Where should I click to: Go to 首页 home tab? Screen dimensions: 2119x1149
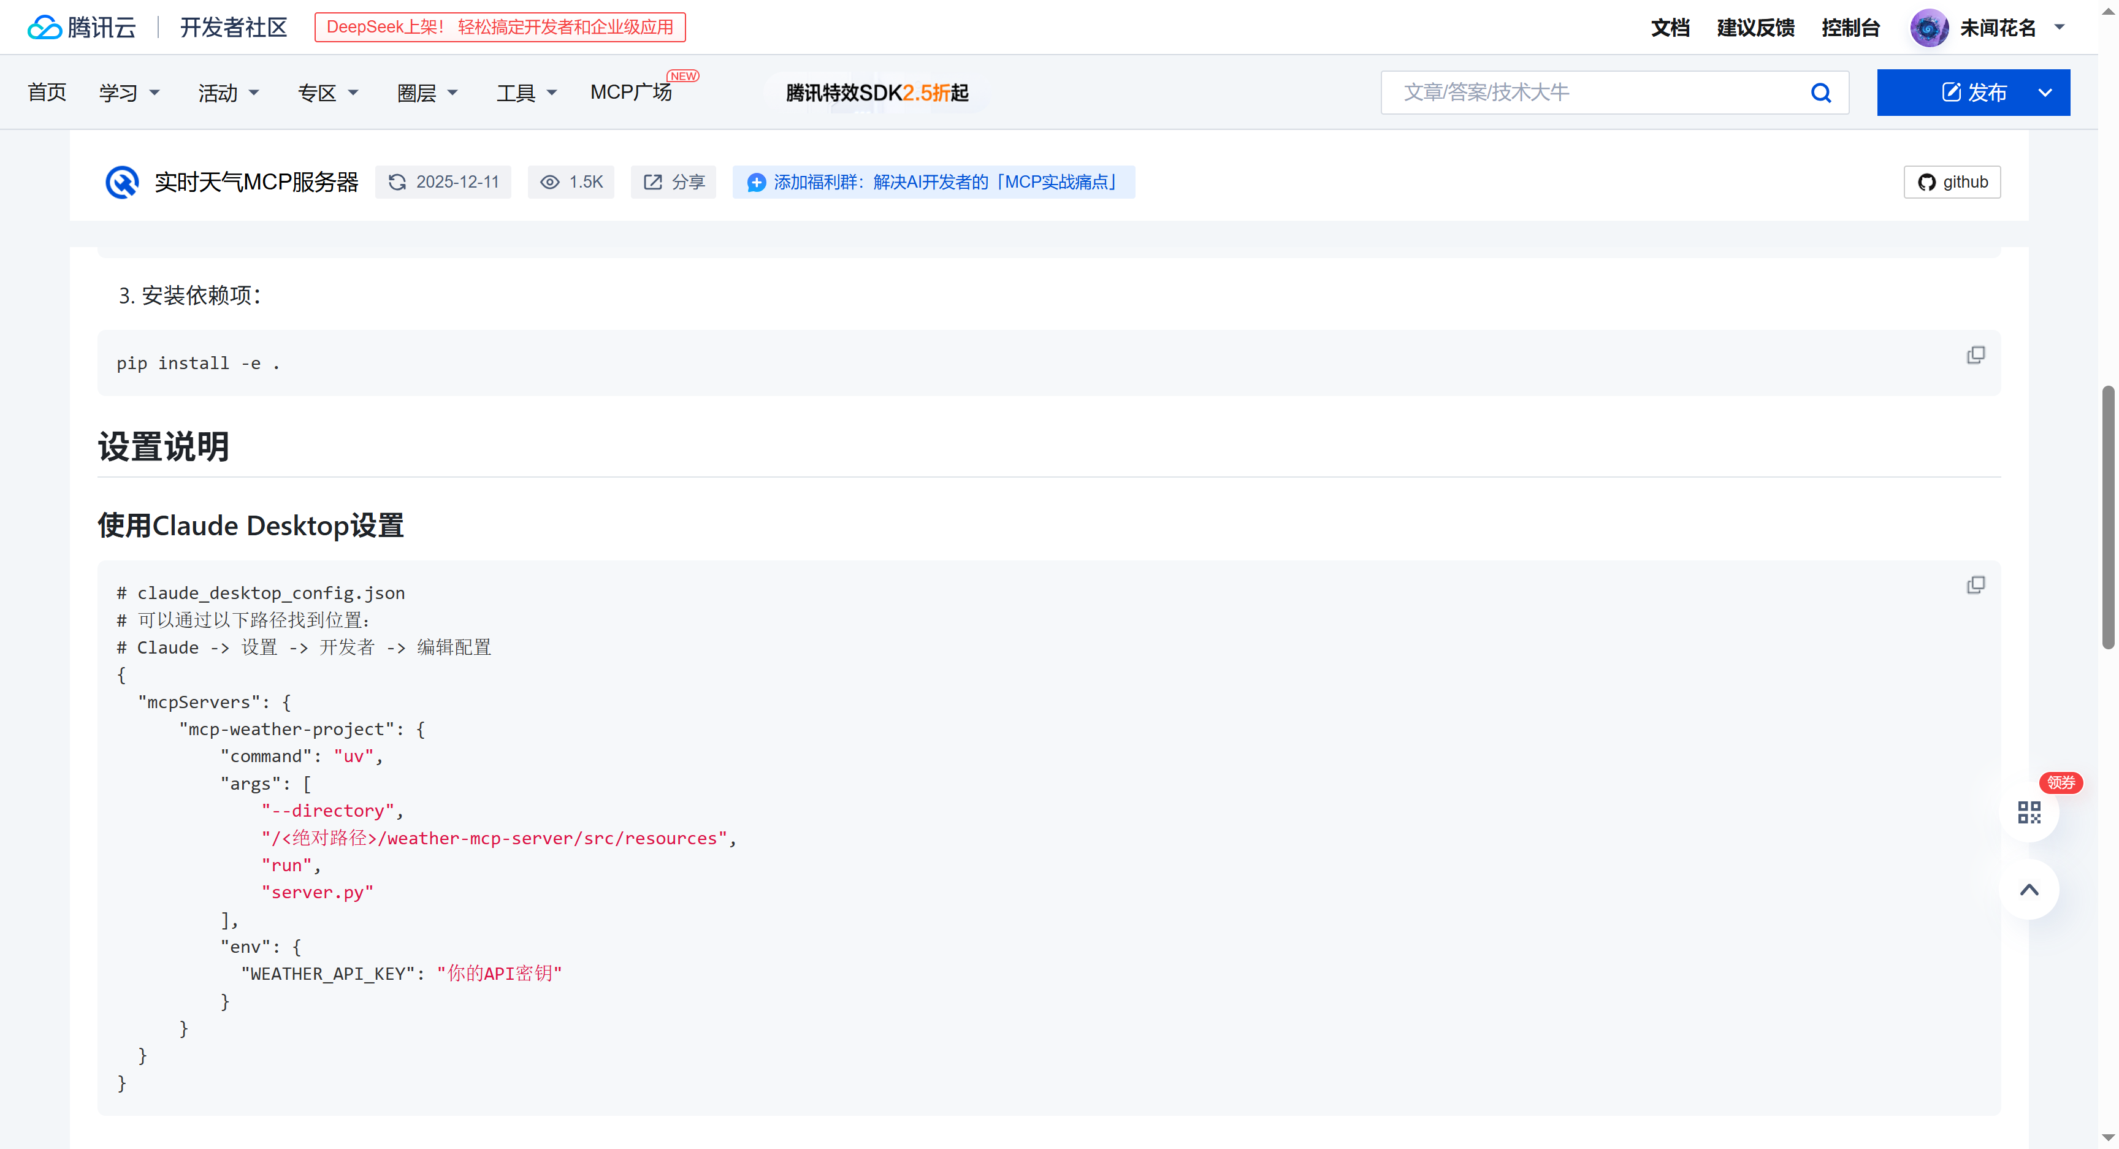[46, 92]
